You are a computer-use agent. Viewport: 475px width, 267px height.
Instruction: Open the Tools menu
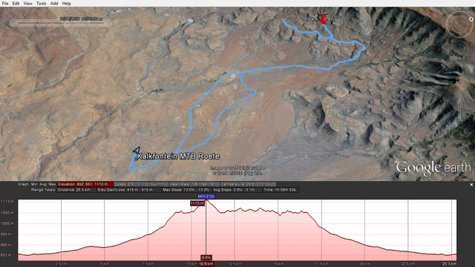point(41,4)
